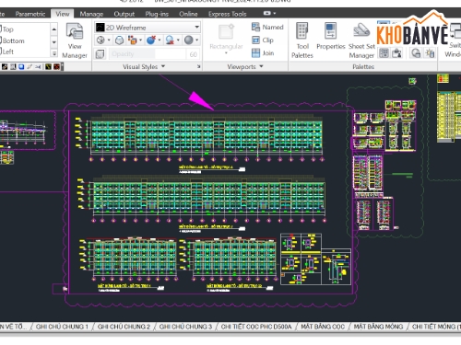
Task: Open the Tool Palettes panel
Action: tap(302, 40)
